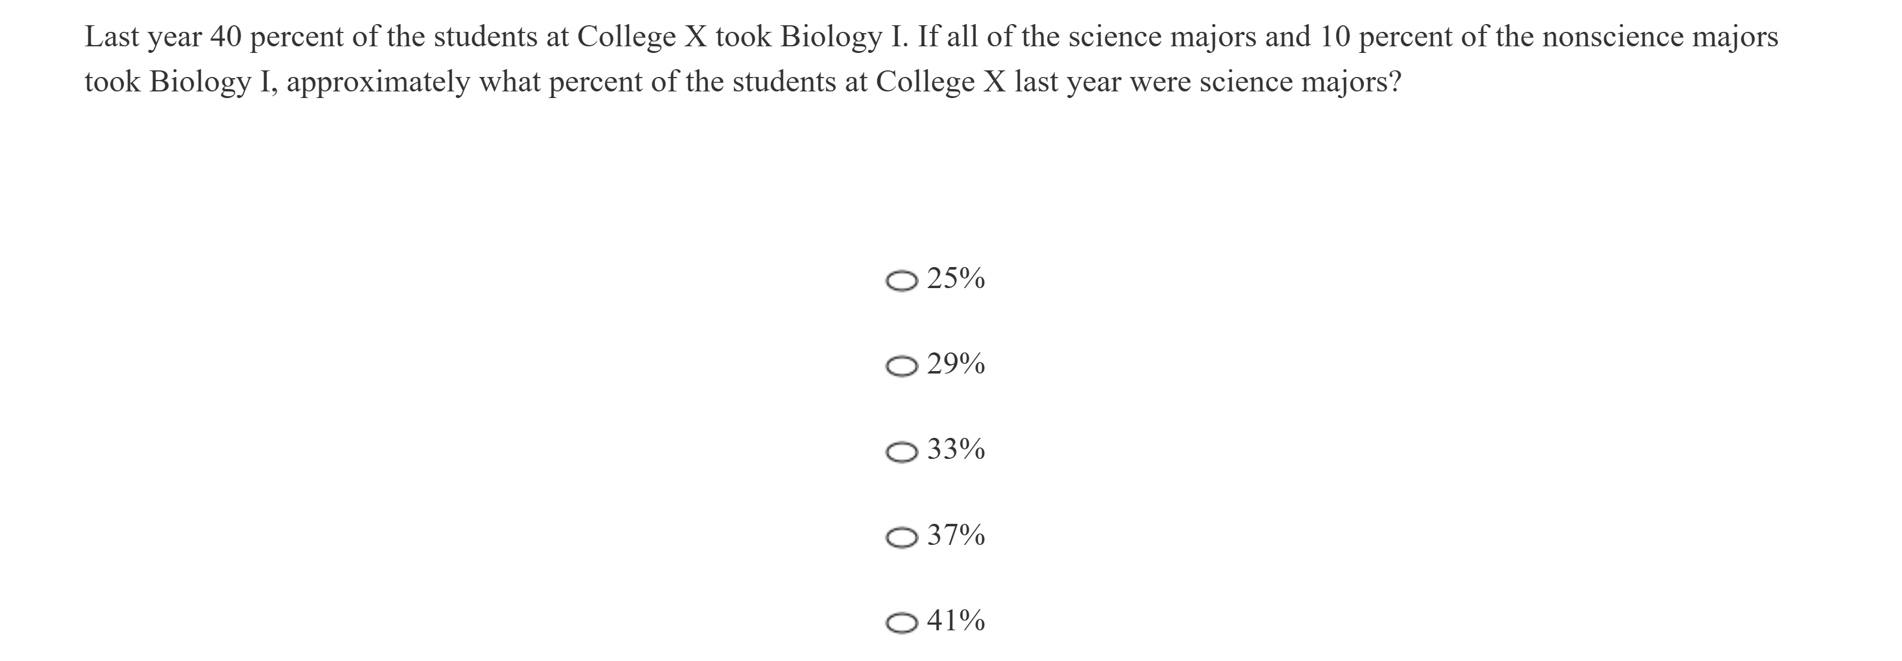Pick the 33% radio button option
This screenshot has width=1902, height=661.
pyautogui.click(x=901, y=451)
